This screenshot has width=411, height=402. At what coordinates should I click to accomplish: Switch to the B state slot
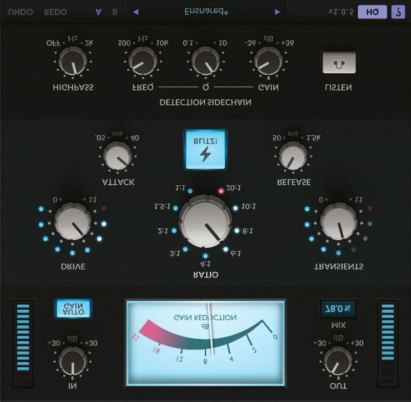(x=114, y=12)
